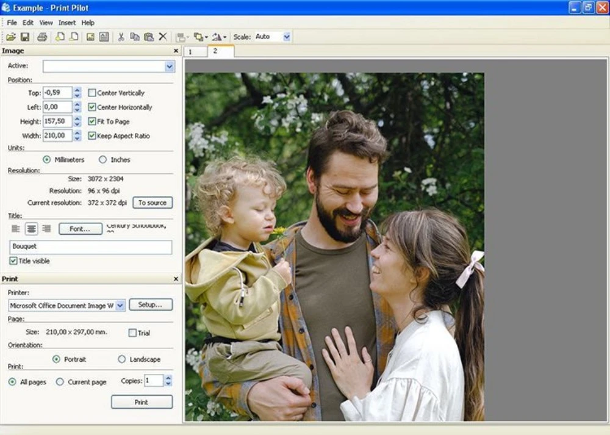
Task: Uncheck Keep Aspect Ratio
Action: [x=92, y=136]
